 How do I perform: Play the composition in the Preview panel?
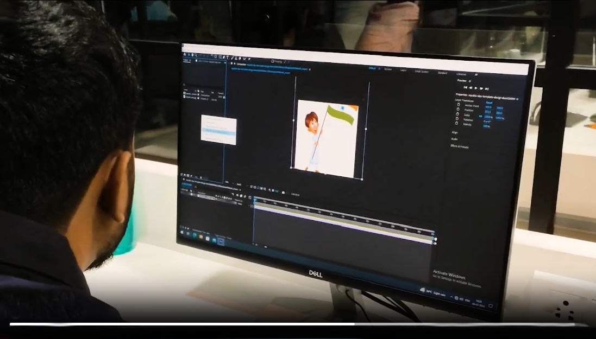point(476,88)
